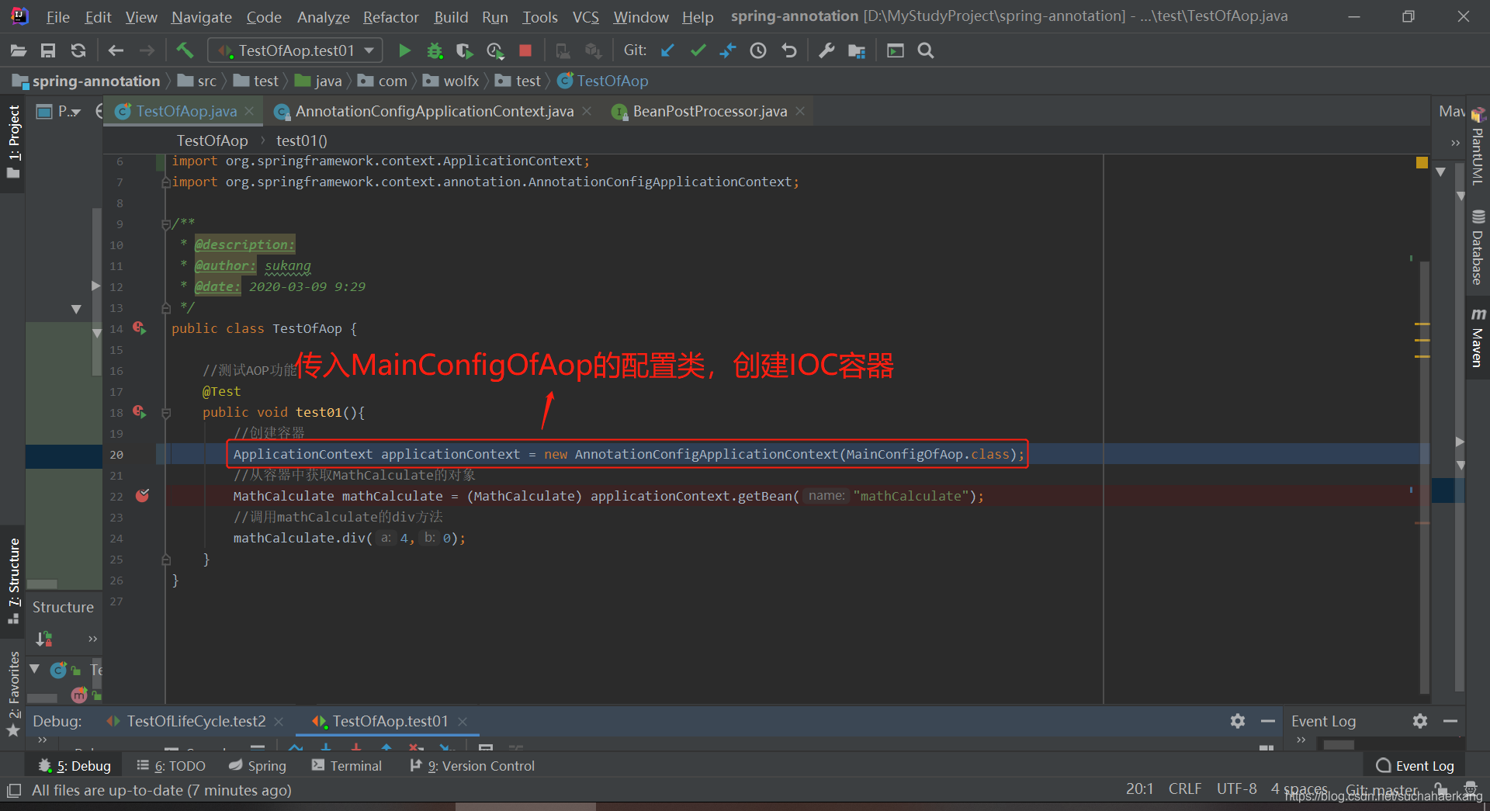Run the configuration with the green play icon

point(404,50)
